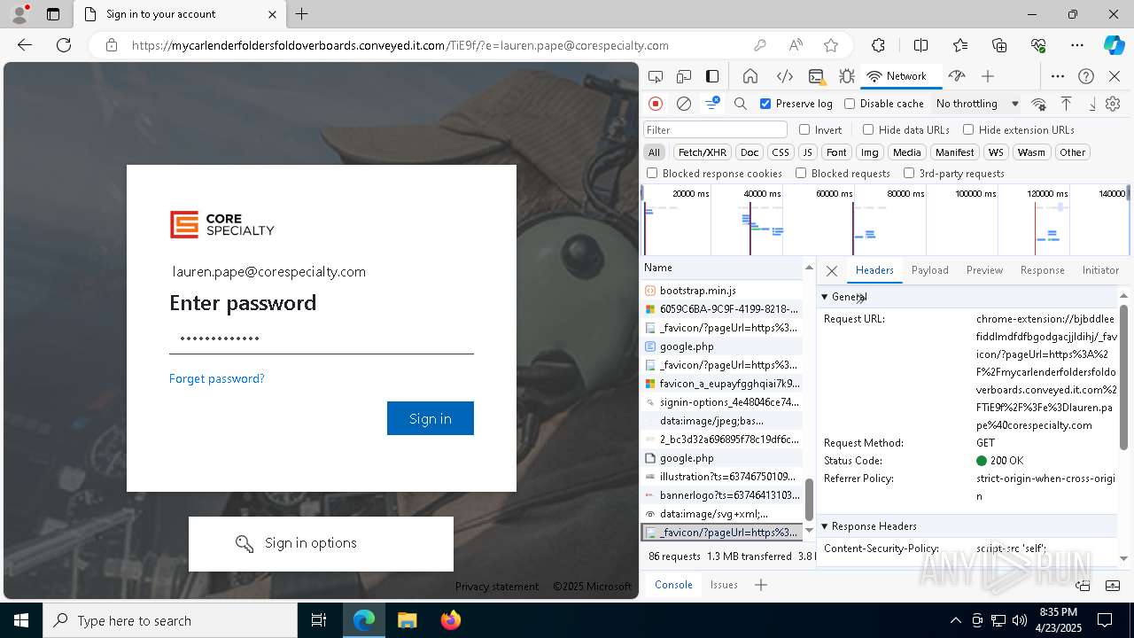Open File Explorer from taskbar
The width and height of the screenshot is (1134, 638).
[x=407, y=620]
